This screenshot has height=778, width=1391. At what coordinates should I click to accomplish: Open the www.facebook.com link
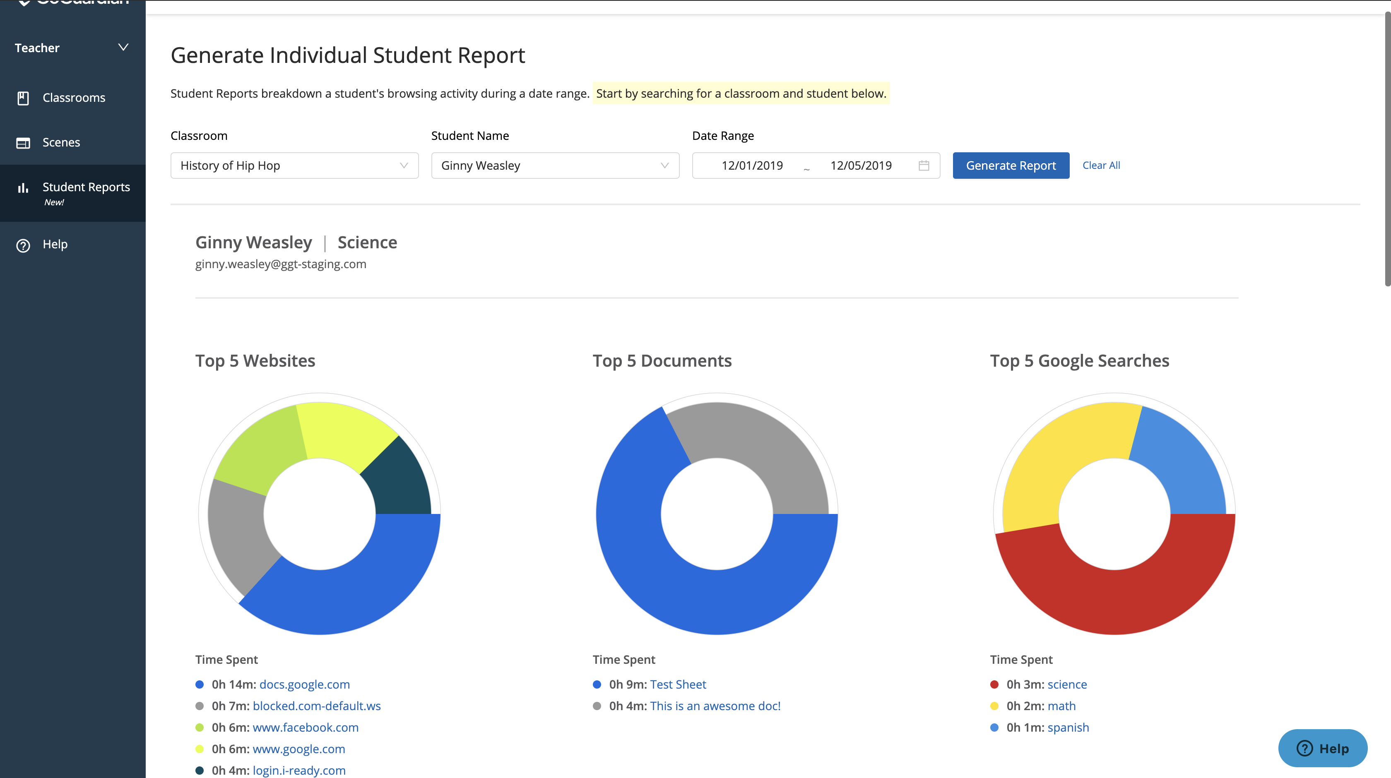(305, 727)
